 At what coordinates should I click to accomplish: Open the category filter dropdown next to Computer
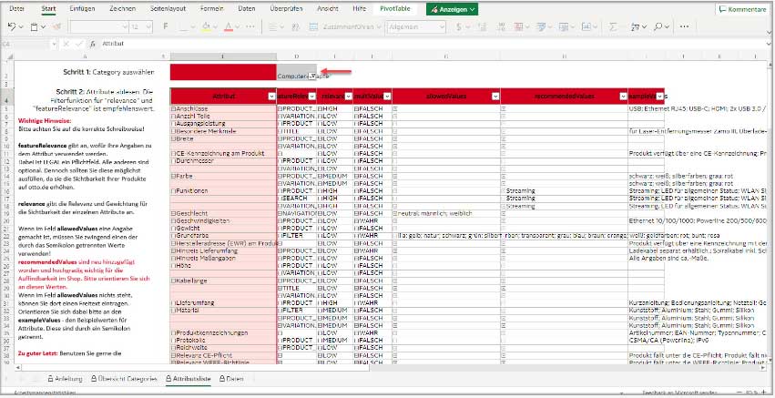point(311,77)
